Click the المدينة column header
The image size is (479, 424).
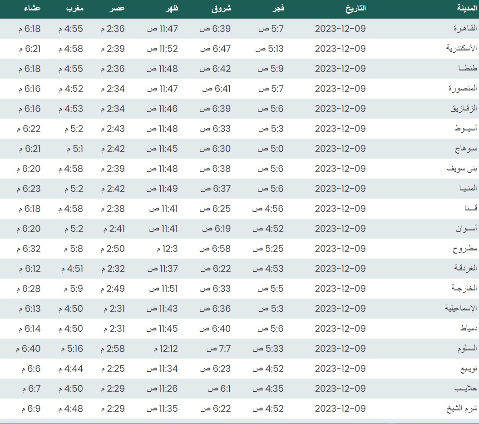pyautogui.click(x=466, y=8)
